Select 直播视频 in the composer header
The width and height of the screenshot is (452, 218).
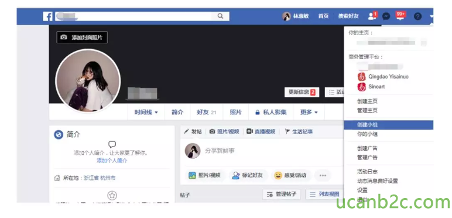pyautogui.click(x=261, y=131)
